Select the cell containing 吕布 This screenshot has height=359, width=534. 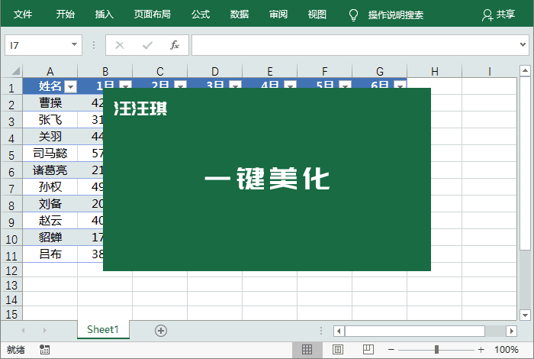[x=50, y=254]
